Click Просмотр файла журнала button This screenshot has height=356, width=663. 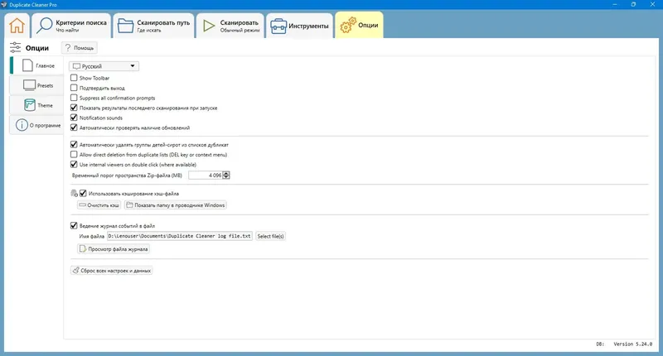tap(114, 248)
